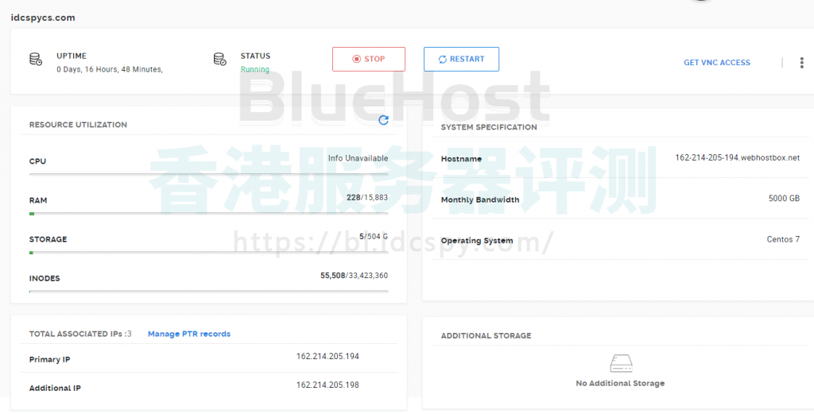Select Monthly Bandwidth value 5000 GB

point(784,198)
